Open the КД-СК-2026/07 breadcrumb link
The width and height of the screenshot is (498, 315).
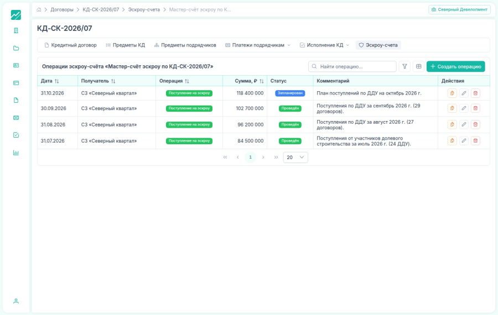coord(101,9)
